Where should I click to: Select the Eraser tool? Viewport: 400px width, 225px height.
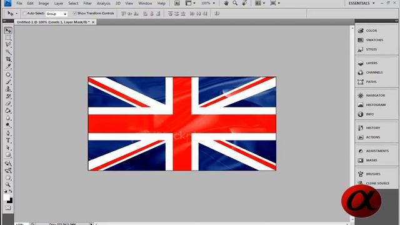[8, 103]
